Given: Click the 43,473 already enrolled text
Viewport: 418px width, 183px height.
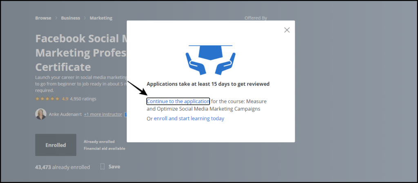Looking at the screenshot, I should (x=62, y=167).
